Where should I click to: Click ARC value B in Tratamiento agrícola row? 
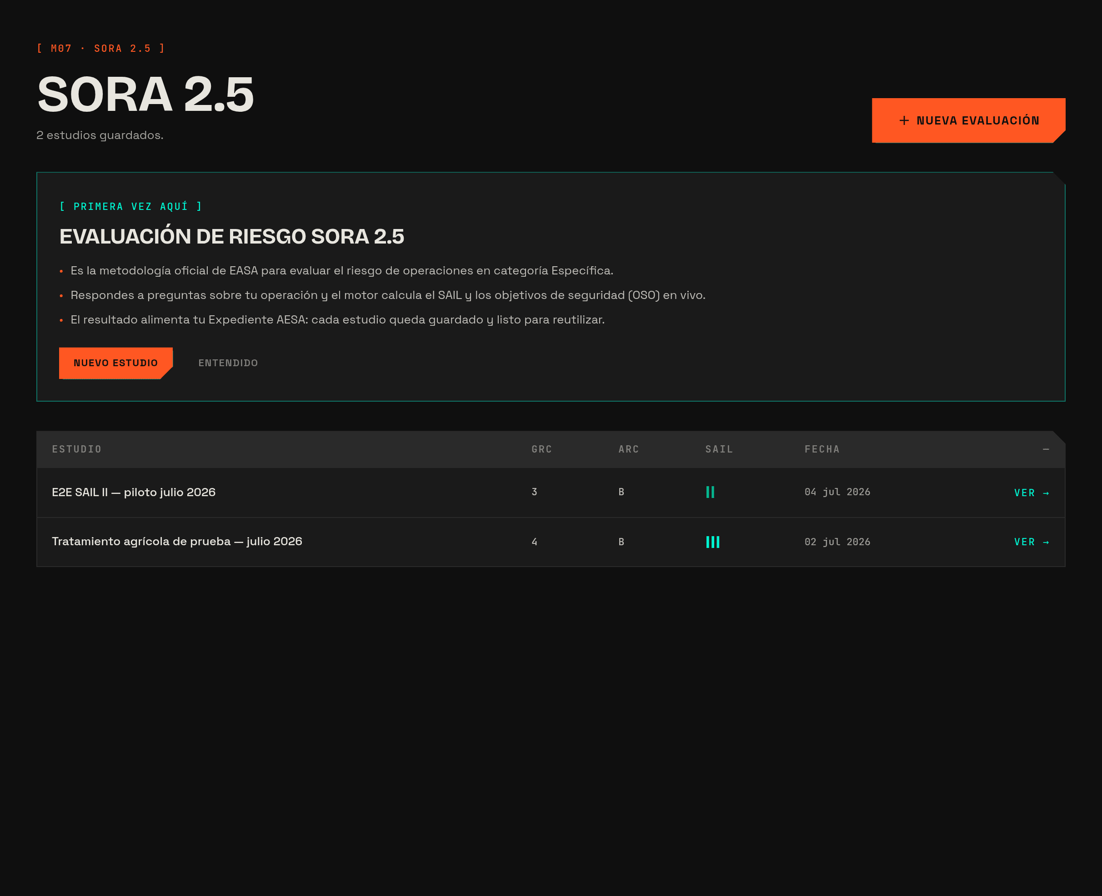pyautogui.click(x=621, y=542)
